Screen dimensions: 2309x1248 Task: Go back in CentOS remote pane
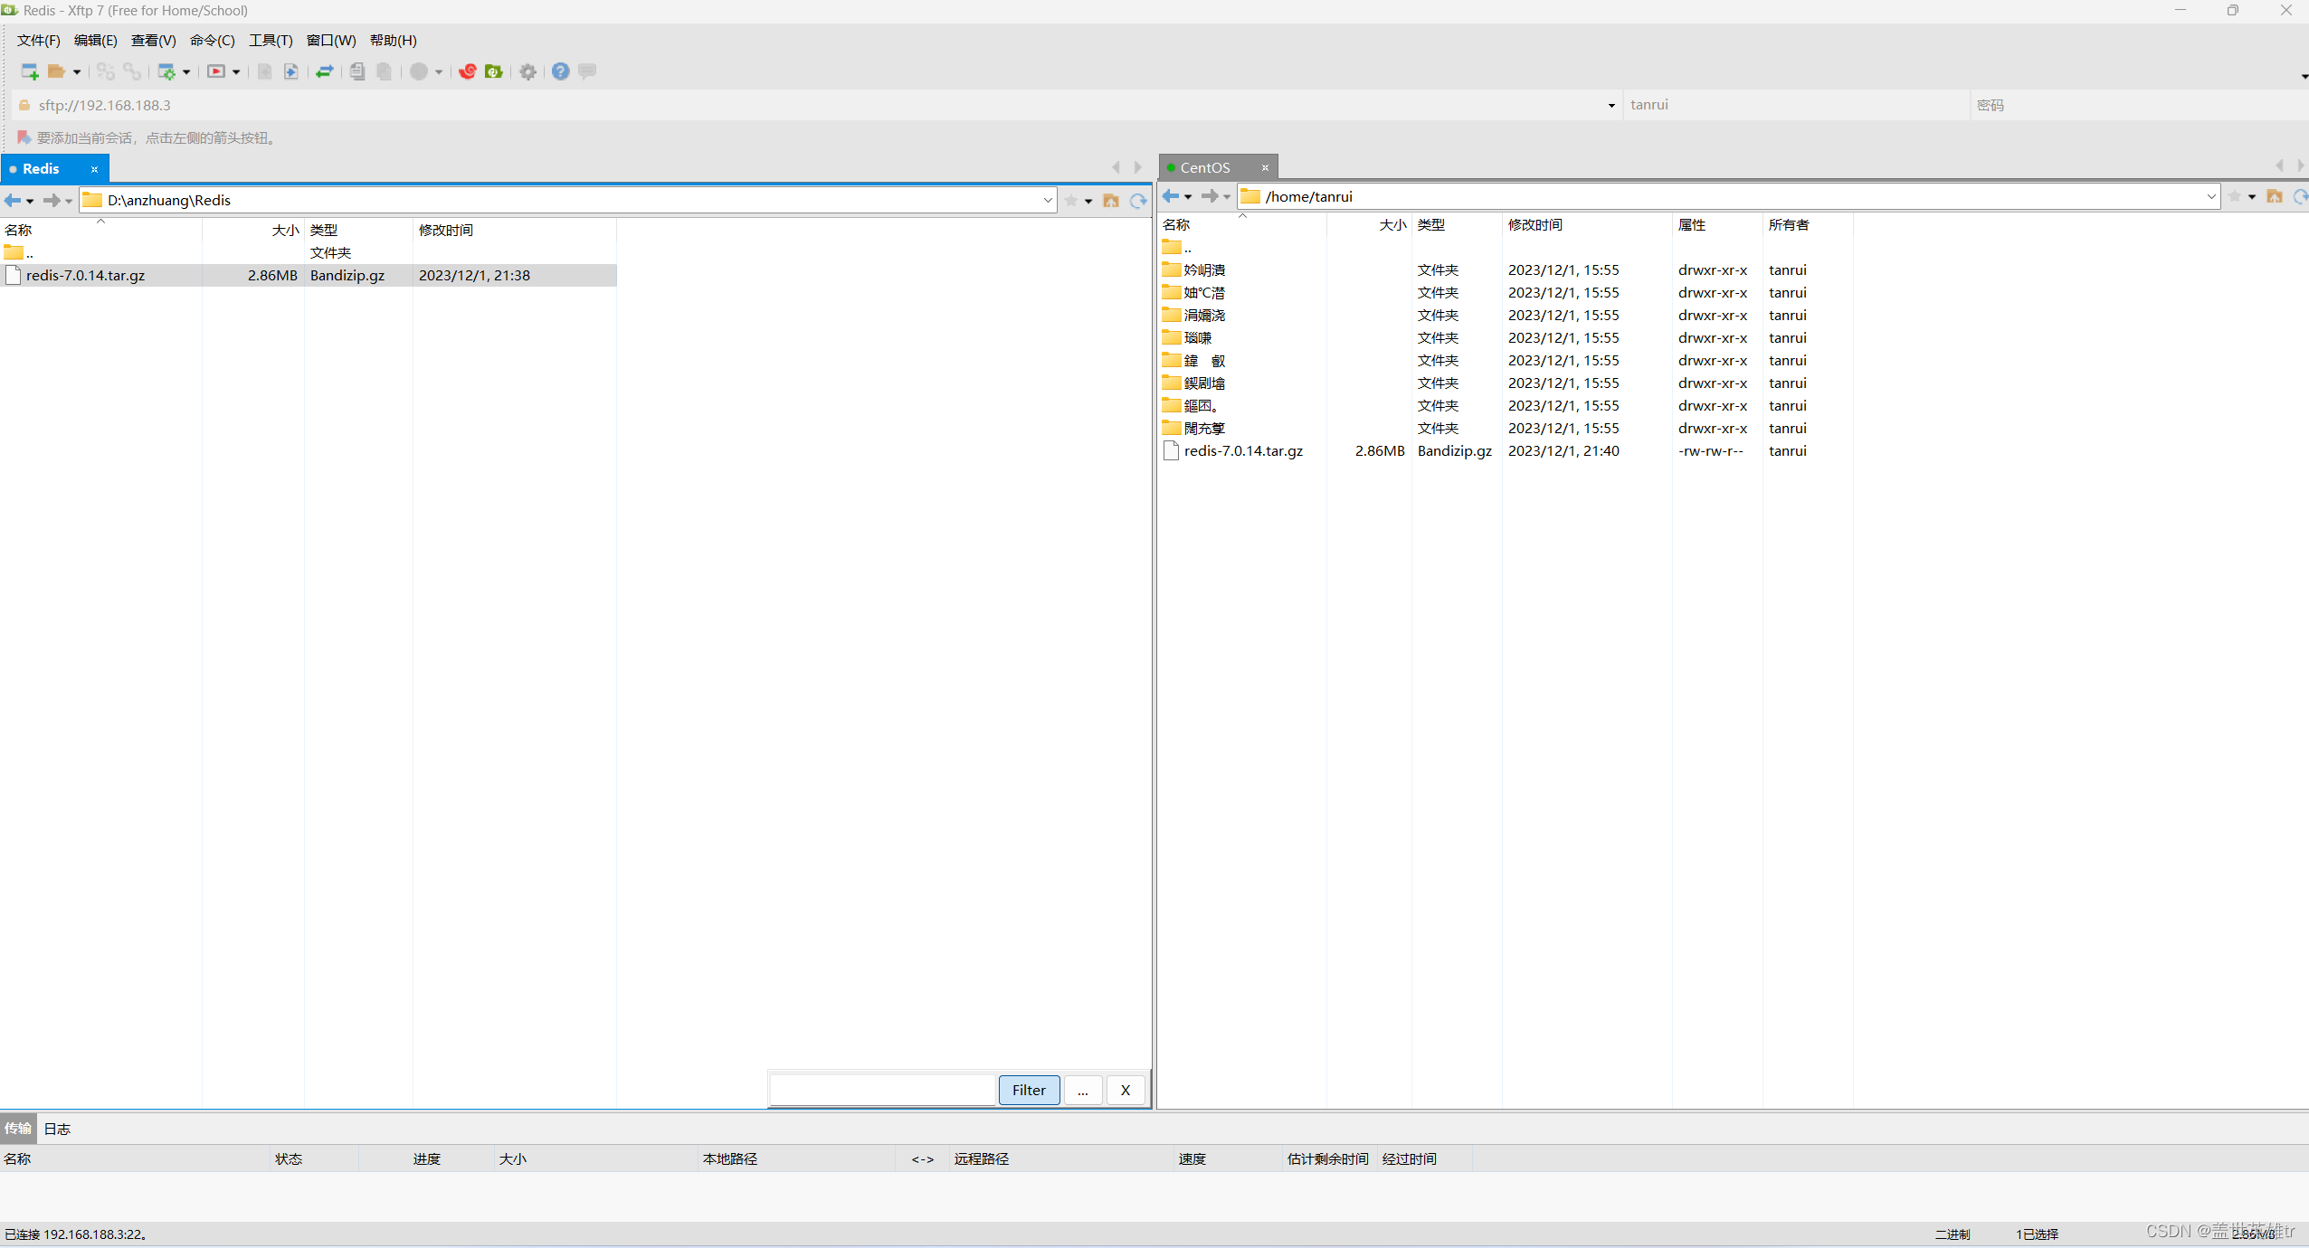[x=1171, y=196]
